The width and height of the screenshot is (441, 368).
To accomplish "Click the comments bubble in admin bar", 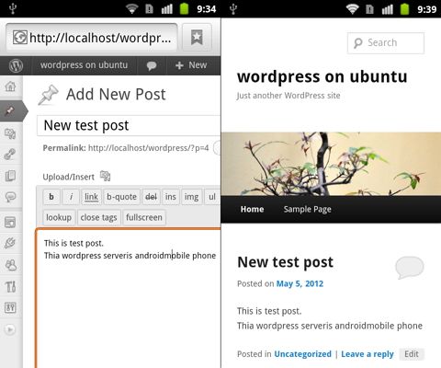I will coord(152,65).
